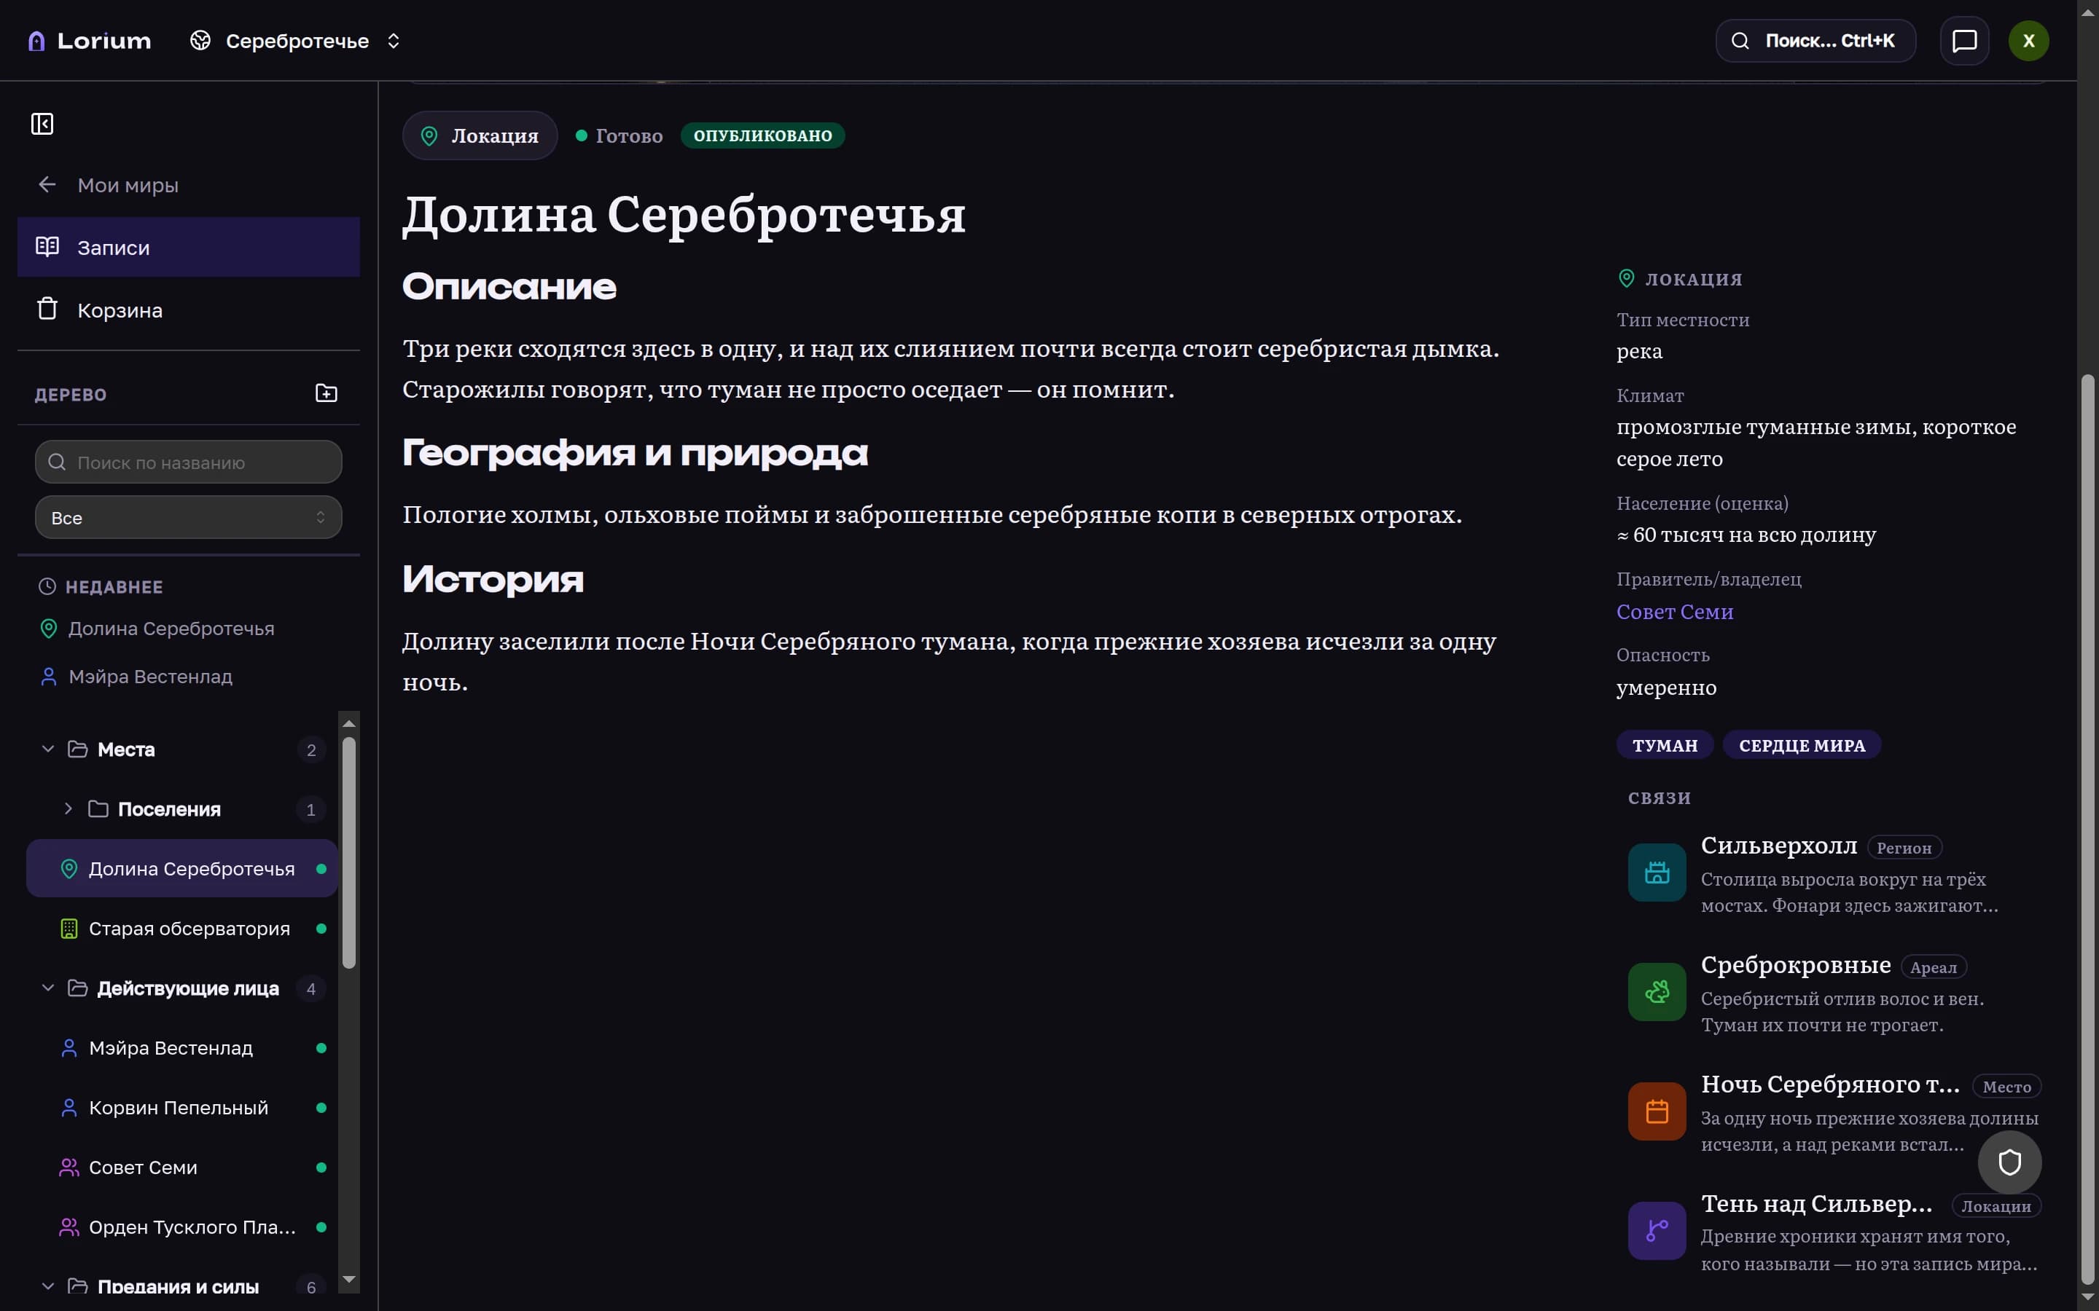Click the Места count badge 2
Screen dimensions: 2099x1311
tap(311, 750)
